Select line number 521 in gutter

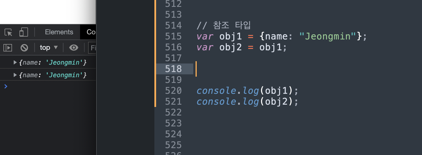click(174, 102)
